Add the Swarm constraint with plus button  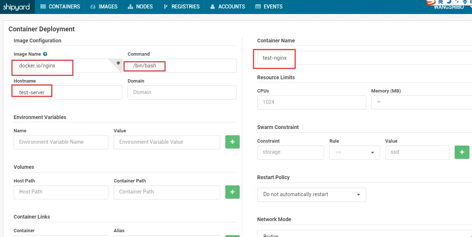[462, 152]
